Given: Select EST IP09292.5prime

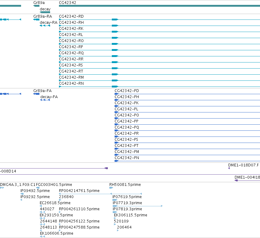Looking at the screenshot, I should point(35,197).
